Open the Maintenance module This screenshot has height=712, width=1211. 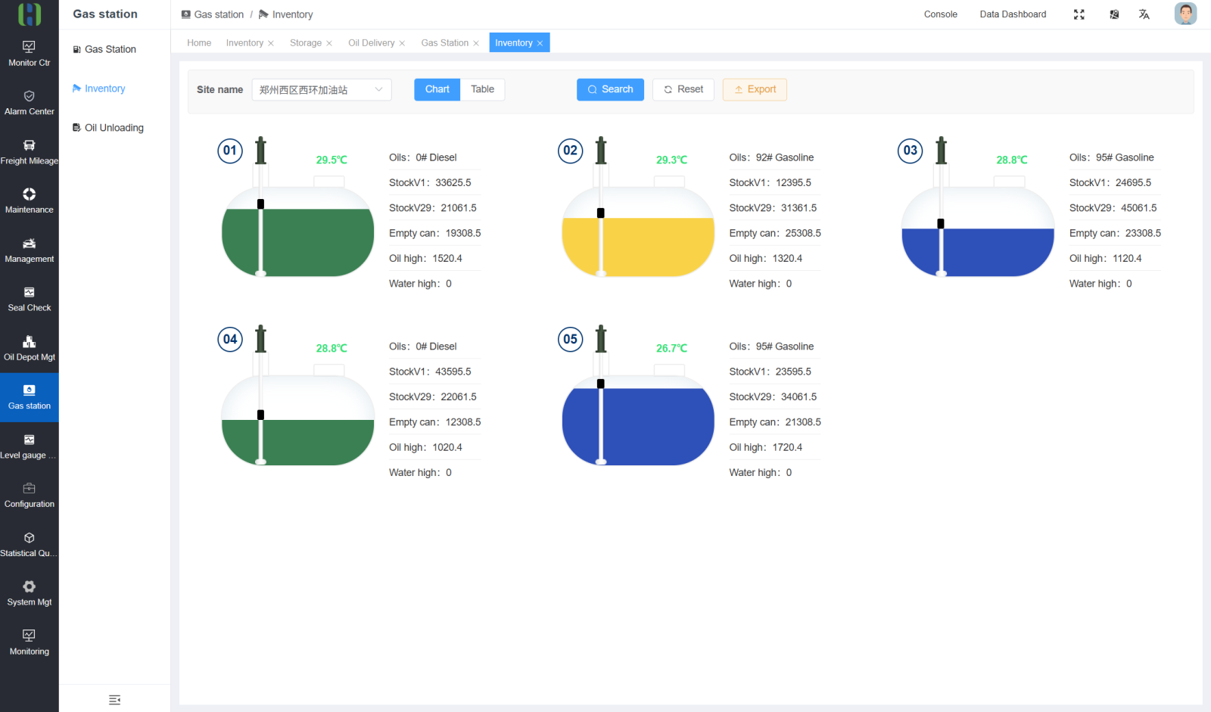[29, 201]
